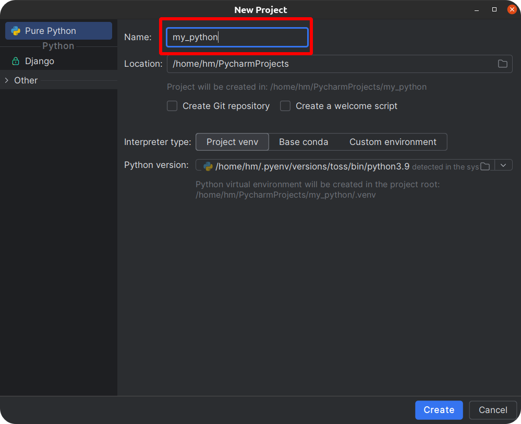Cancel the New Project dialog
Viewport: 521px width, 424px height.
(x=493, y=410)
